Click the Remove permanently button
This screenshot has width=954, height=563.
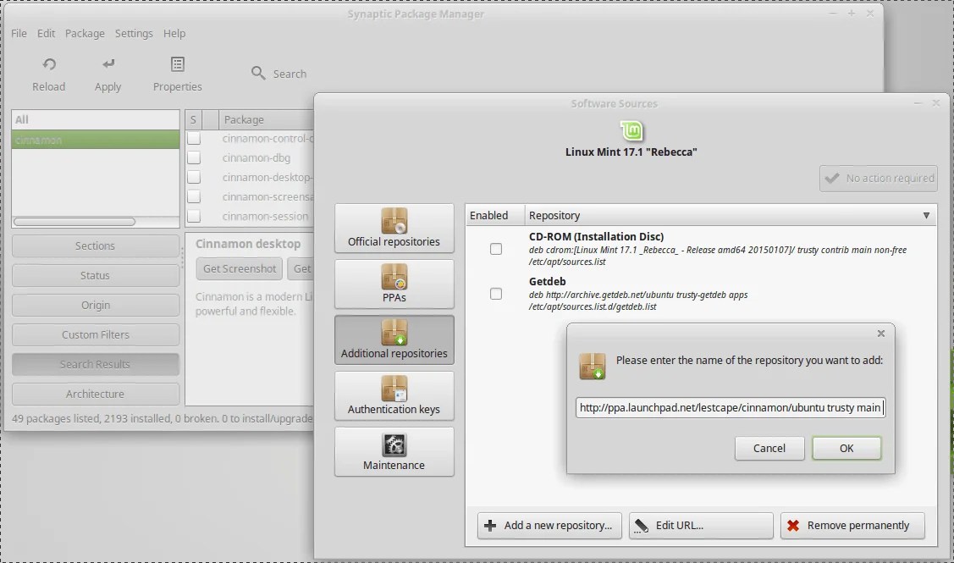[852, 525]
